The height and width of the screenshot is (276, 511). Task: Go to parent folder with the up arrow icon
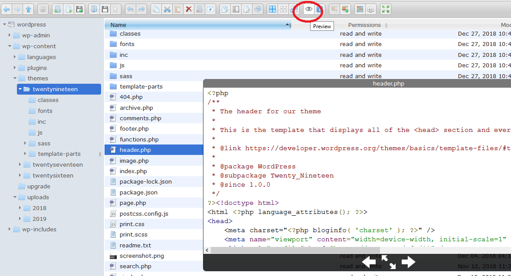coord(28,10)
